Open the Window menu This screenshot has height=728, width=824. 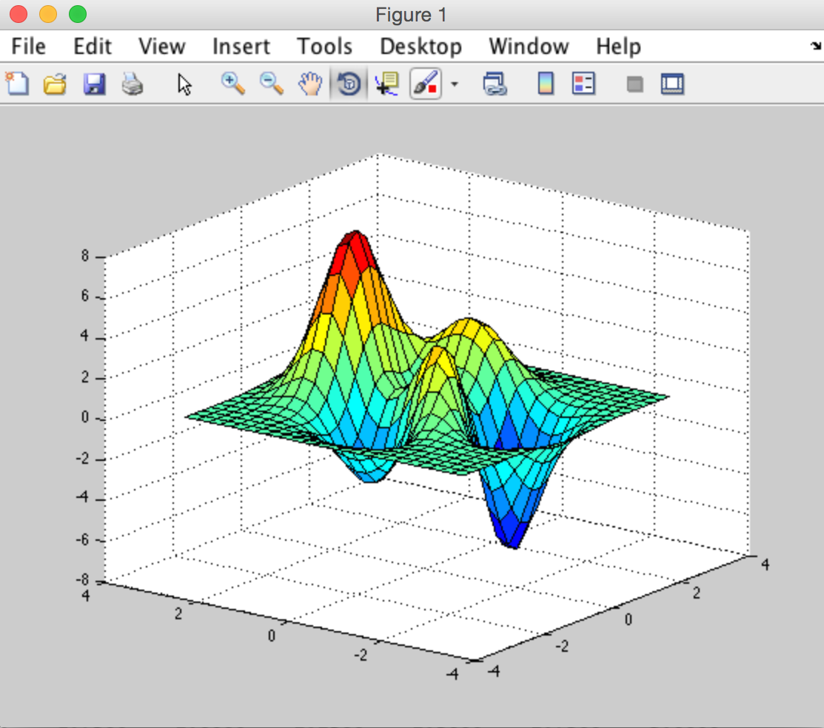click(x=529, y=47)
